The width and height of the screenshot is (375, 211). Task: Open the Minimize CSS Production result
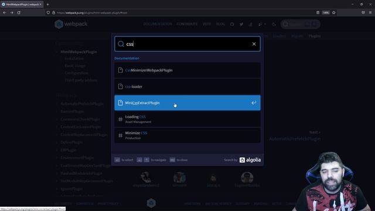click(x=187, y=135)
